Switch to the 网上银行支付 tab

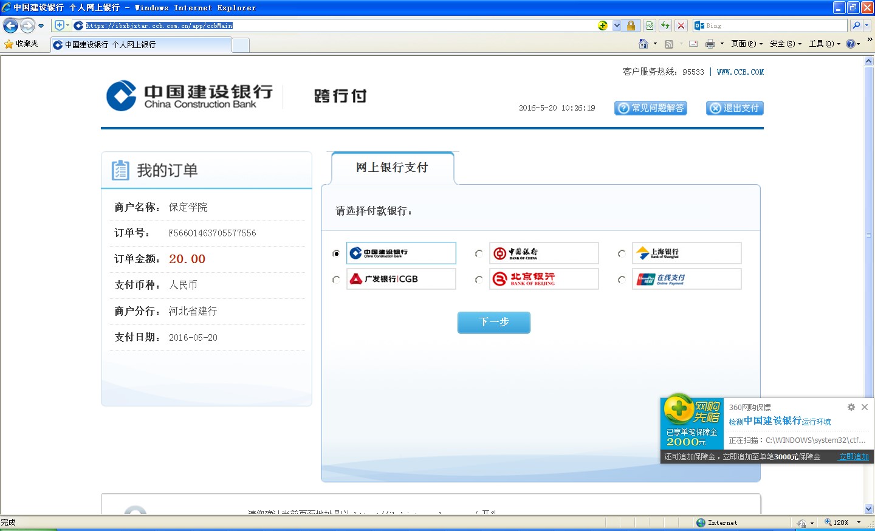tap(392, 168)
